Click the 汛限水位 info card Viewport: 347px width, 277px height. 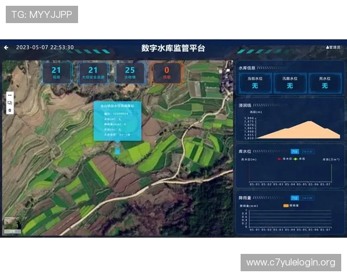[x=290, y=83]
